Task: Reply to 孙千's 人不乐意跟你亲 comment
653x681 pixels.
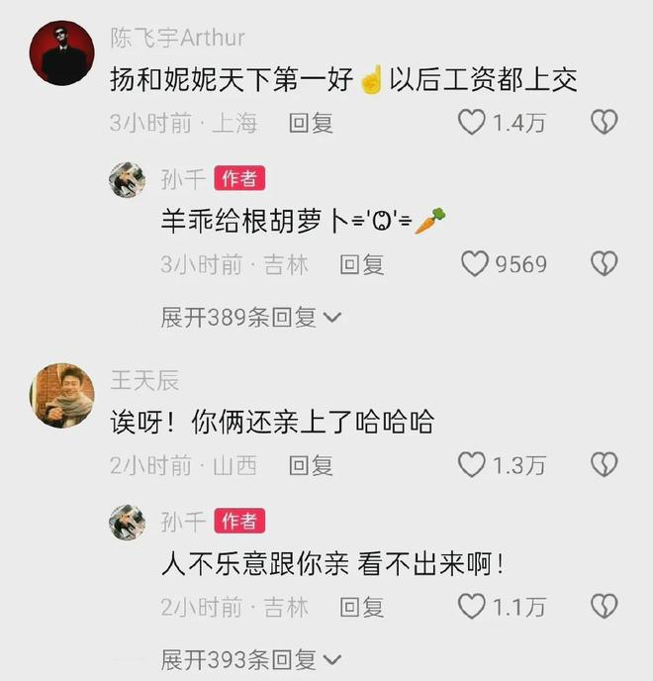Action: (362, 607)
